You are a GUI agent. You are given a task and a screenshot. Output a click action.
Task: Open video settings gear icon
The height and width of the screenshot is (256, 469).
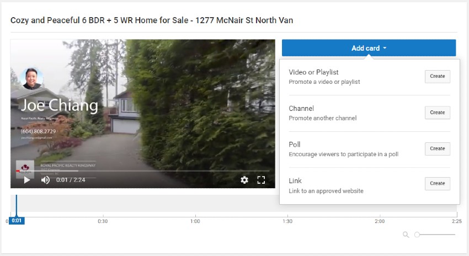pos(244,180)
